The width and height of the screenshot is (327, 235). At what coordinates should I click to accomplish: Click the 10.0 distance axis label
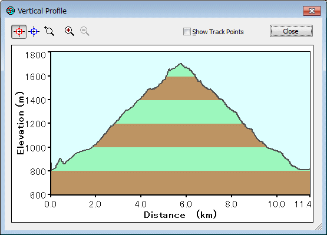[x=276, y=204]
